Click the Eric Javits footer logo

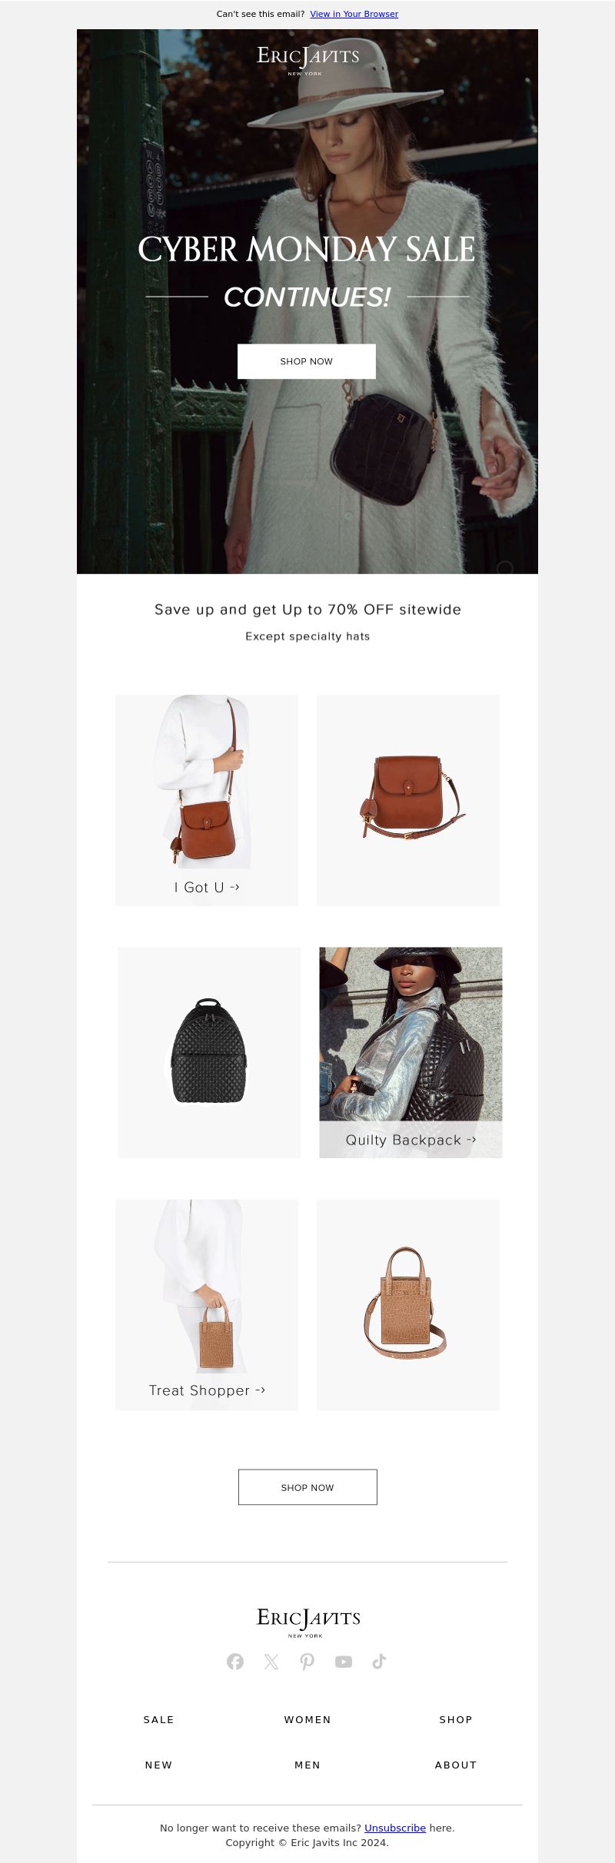coord(307,1622)
